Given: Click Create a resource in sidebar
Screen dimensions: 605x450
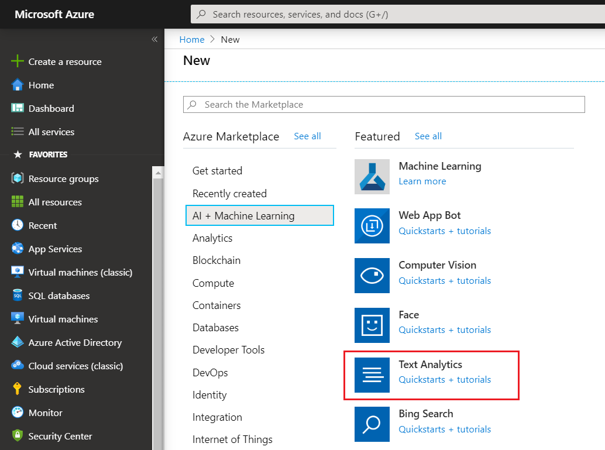Looking at the screenshot, I should [x=64, y=61].
